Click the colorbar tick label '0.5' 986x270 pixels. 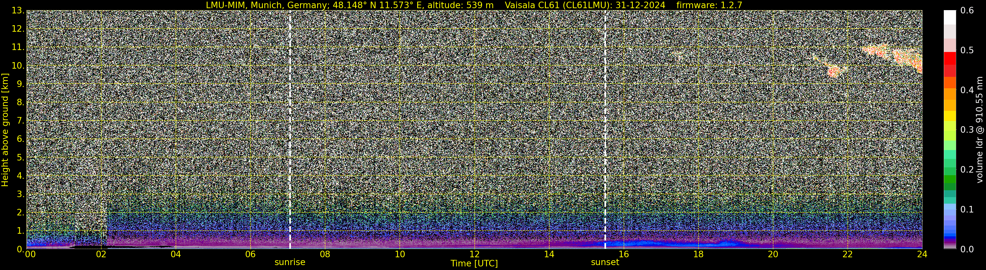click(x=967, y=50)
